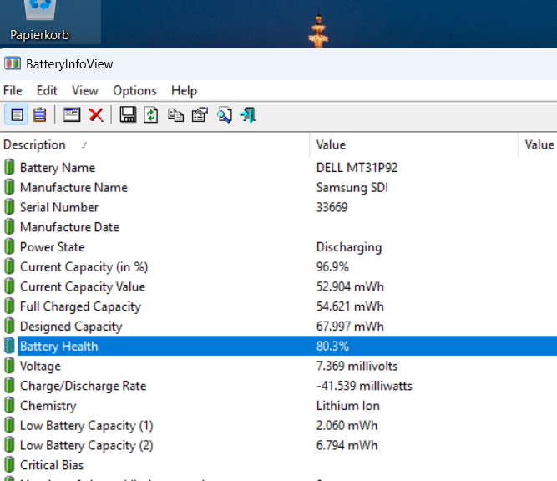Viewport: 557px width, 481px height.
Task: Click the 96.9% value cell
Action: pyautogui.click(x=332, y=267)
